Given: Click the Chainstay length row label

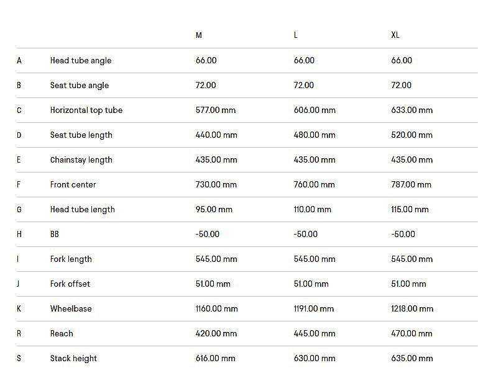Looking at the screenshot, I should point(81,159).
